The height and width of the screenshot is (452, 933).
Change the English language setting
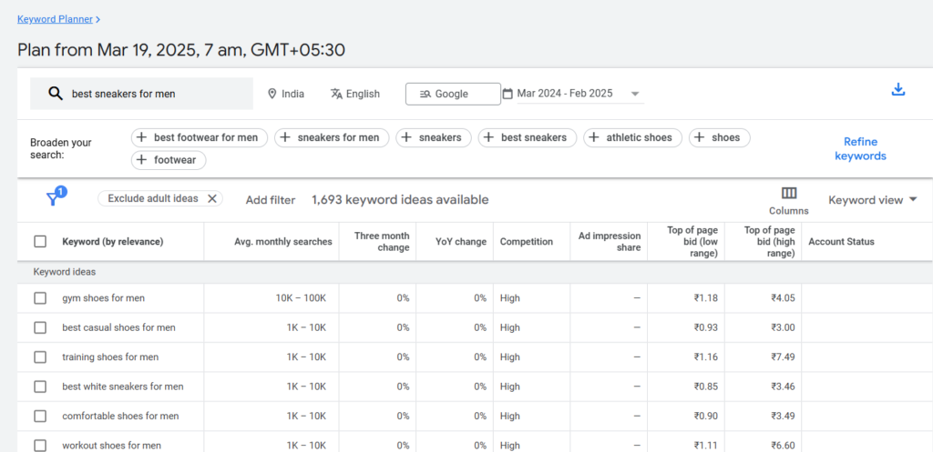tap(355, 94)
